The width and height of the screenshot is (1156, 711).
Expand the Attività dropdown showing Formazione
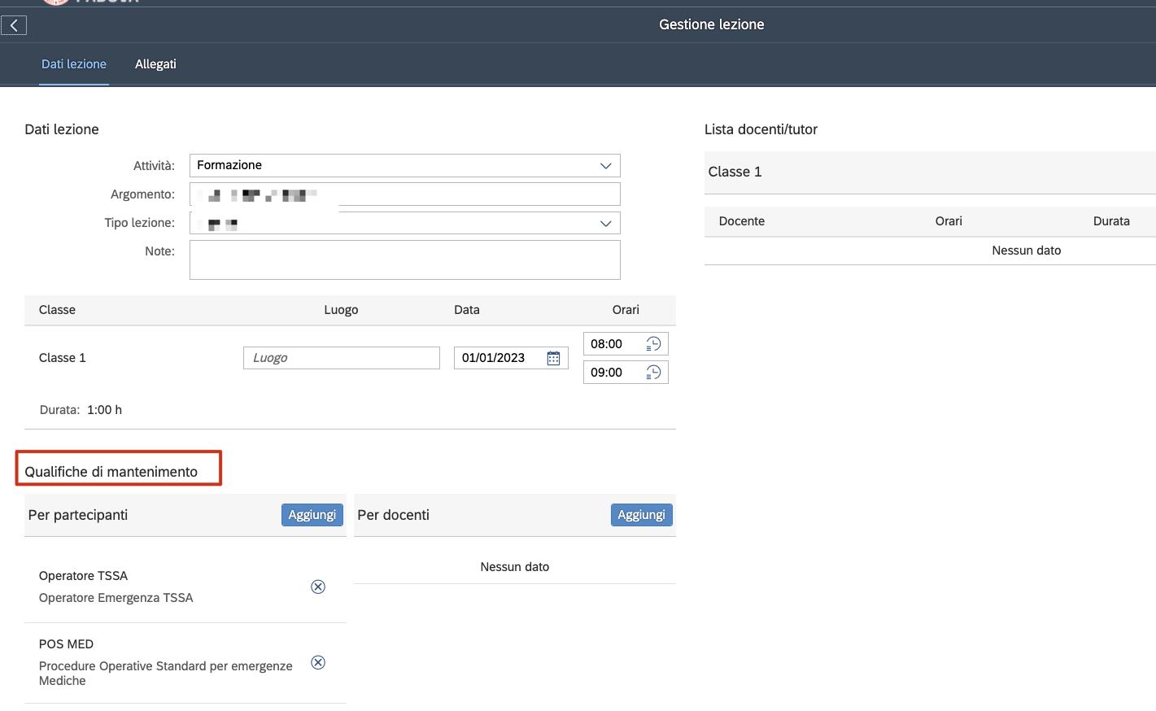[x=605, y=165]
